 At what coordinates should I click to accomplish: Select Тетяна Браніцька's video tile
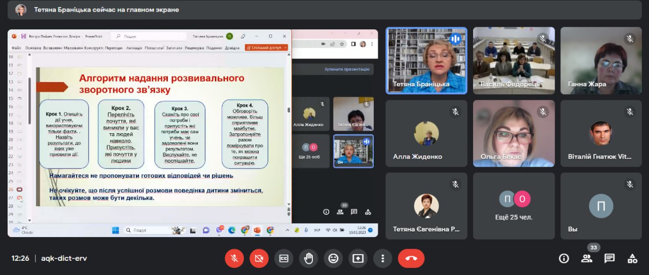(x=426, y=60)
